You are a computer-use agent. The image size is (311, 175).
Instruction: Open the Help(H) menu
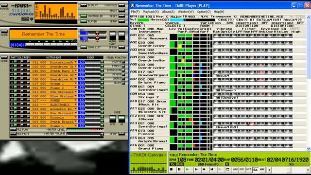click(x=219, y=12)
